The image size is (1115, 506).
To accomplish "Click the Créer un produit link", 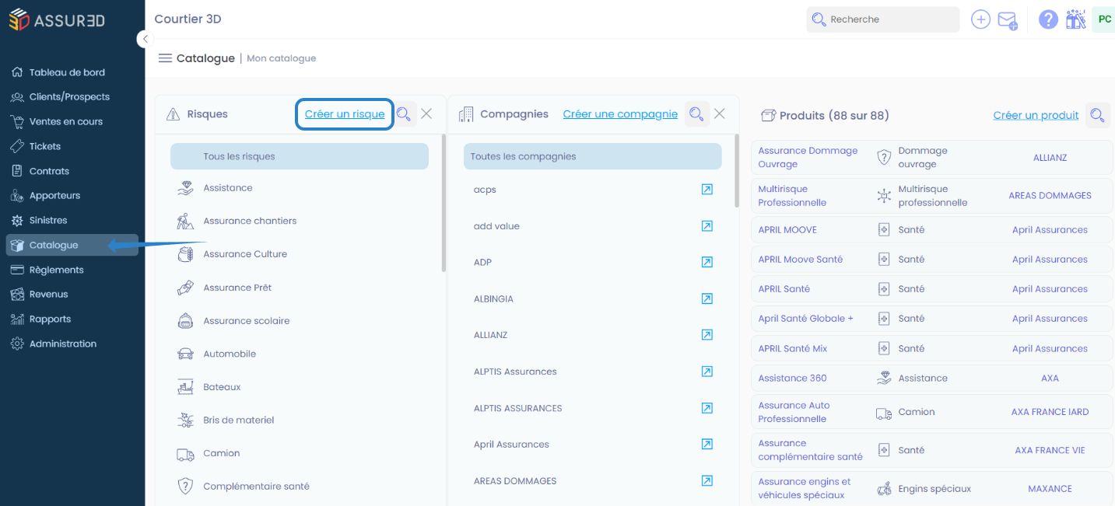I will (x=1036, y=115).
